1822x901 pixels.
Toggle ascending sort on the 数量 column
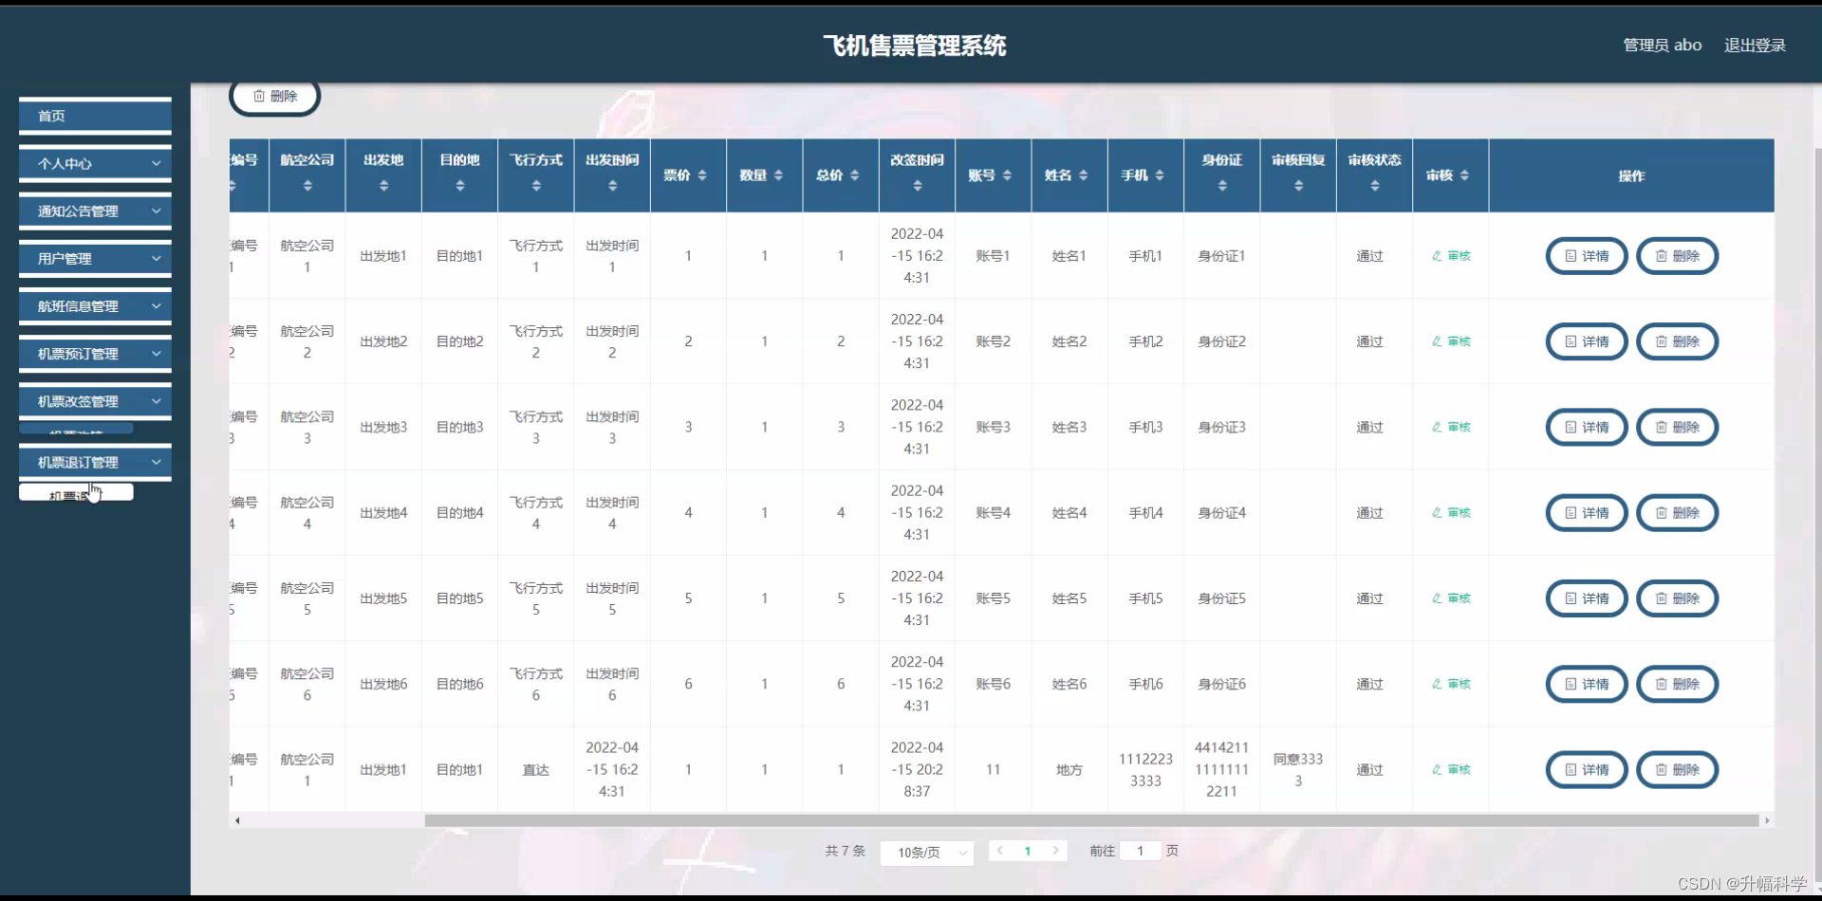pyautogui.click(x=780, y=175)
